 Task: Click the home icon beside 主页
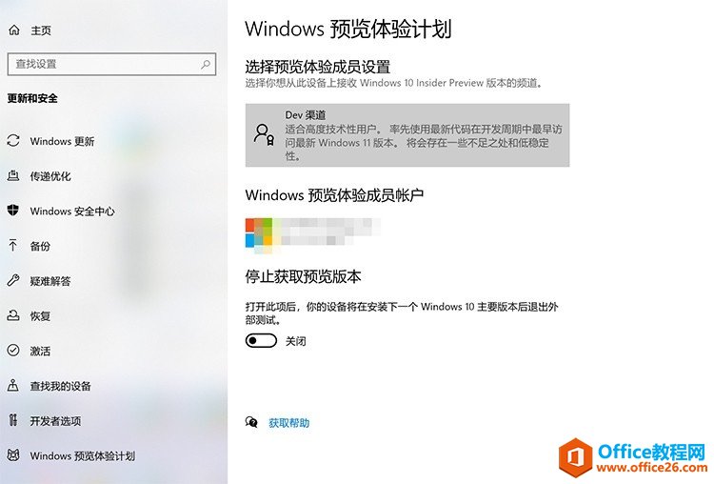click(14, 30)
